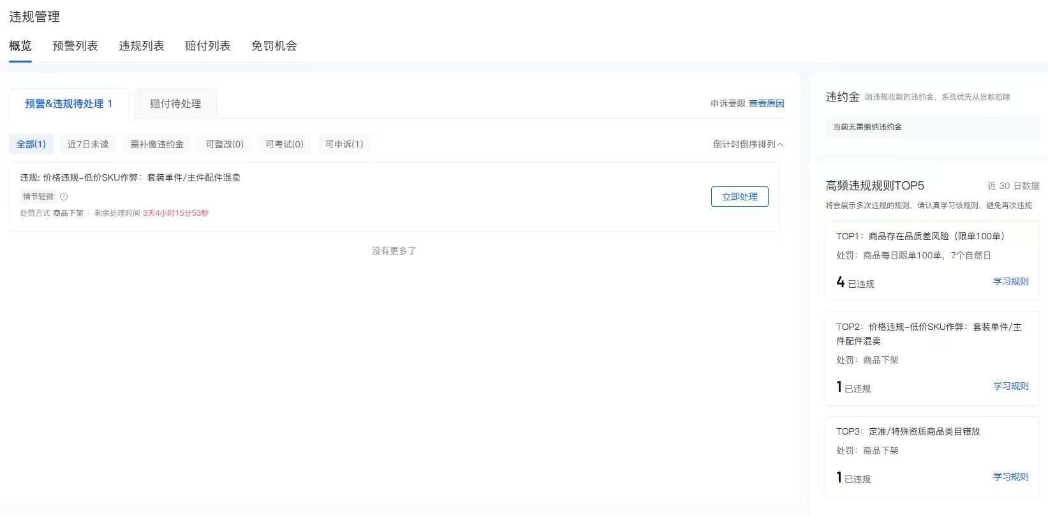Click the help icon beside 情节轻微

pos(64,197)
